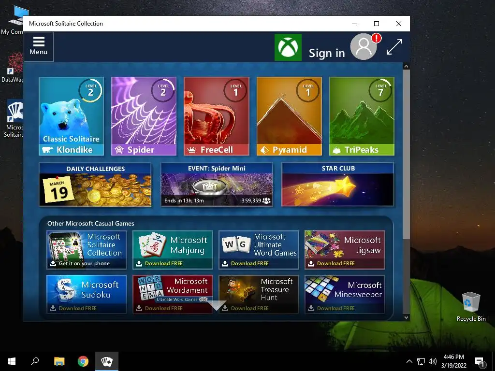495x371 pixels.
Task: Open the Star Club banner
Action: [x=338, y=185]
